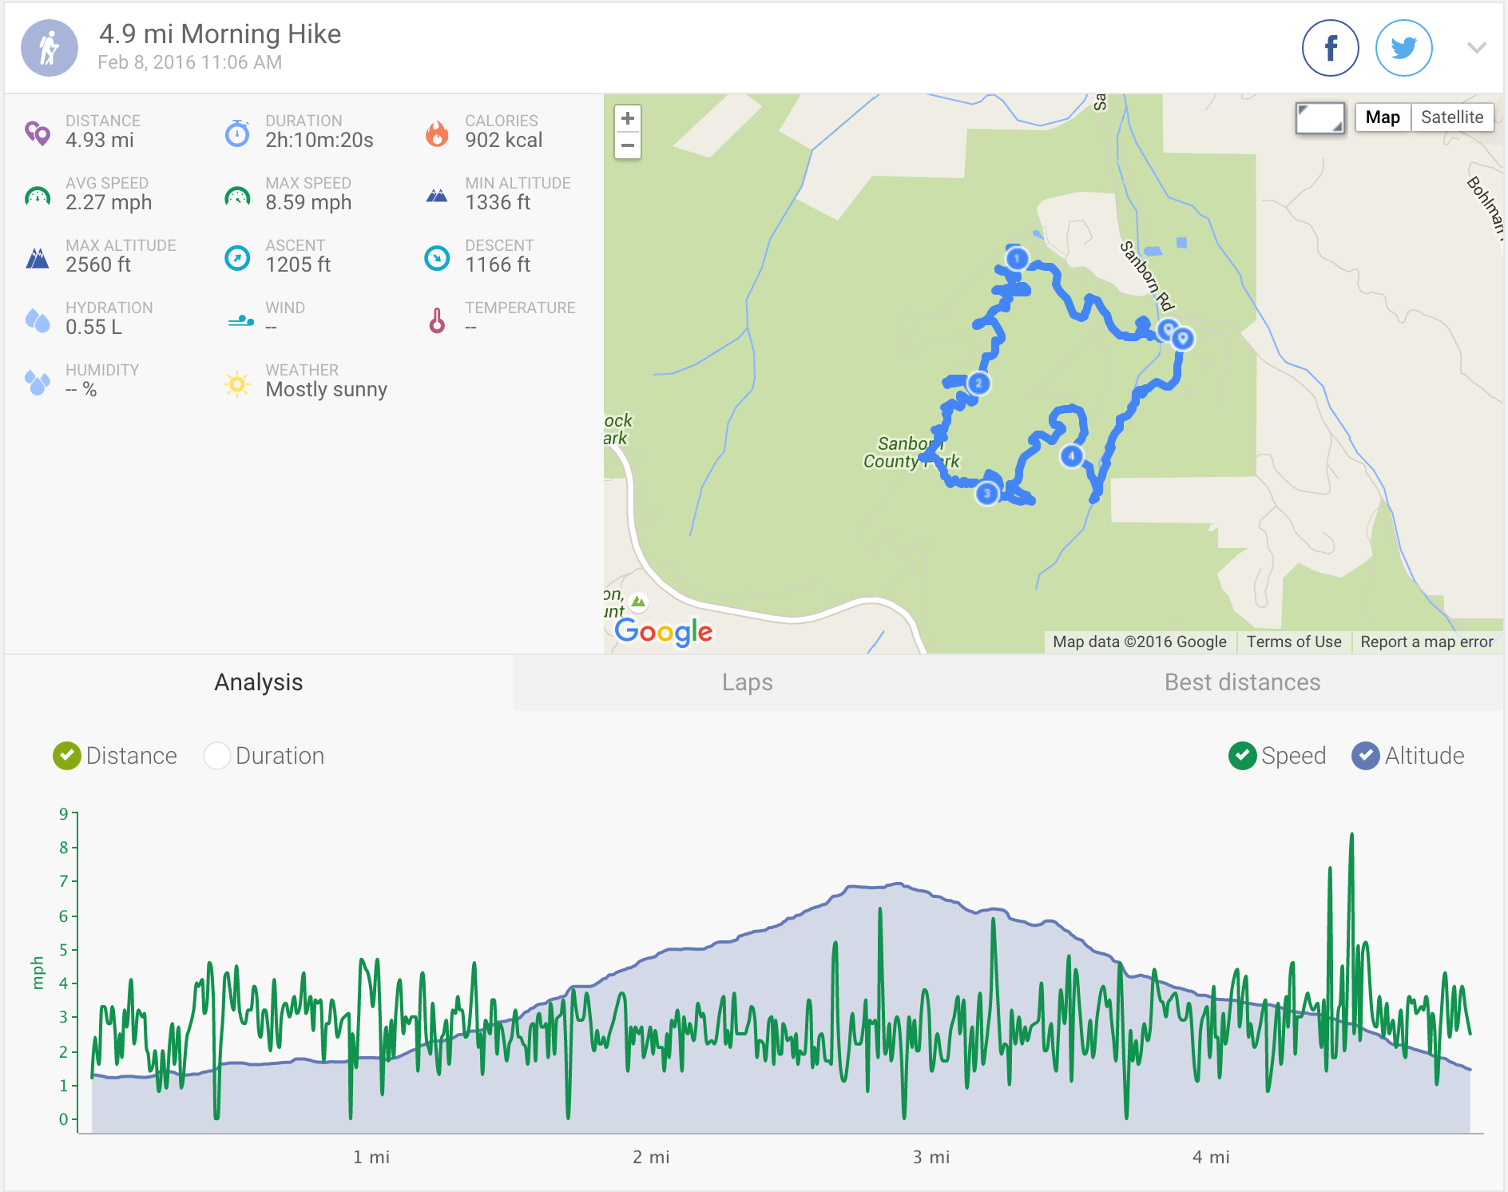The height and width of the screenshot is (1192, 1508).
Task: Open the Best distances tab
Action: coord(1242,682)
